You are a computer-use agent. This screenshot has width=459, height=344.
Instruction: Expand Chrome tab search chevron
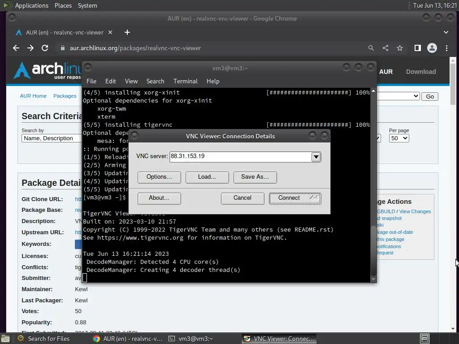point(446,32)
